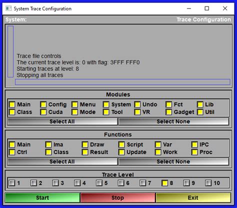The width and height of the screenshot is (237, 208).
Task: Disable the Gadget module trace
Action: [168, 112]
